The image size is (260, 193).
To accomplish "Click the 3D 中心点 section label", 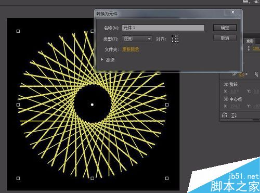I will pyautogui.click(x=232, y=99).
